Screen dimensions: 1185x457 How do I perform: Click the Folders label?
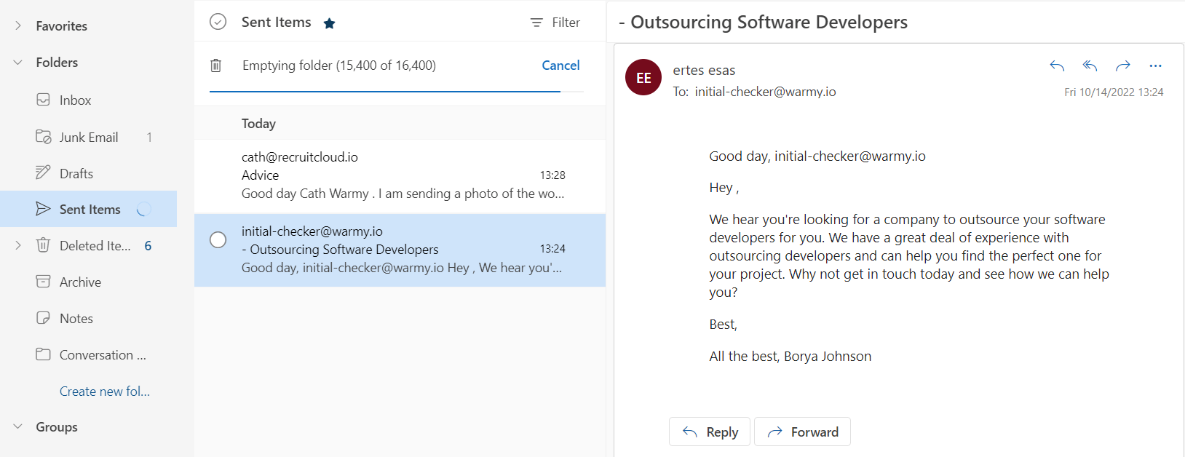pyautogui.click(x=57, y=63)
